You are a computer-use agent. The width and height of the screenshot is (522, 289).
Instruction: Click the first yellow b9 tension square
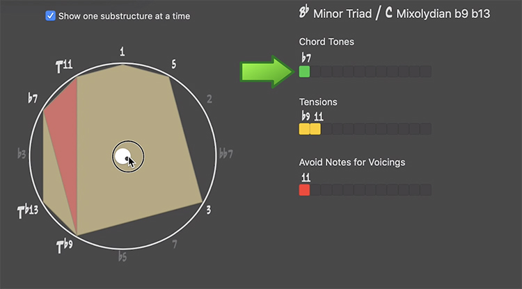pyautogui.click(x=304, y=129)
